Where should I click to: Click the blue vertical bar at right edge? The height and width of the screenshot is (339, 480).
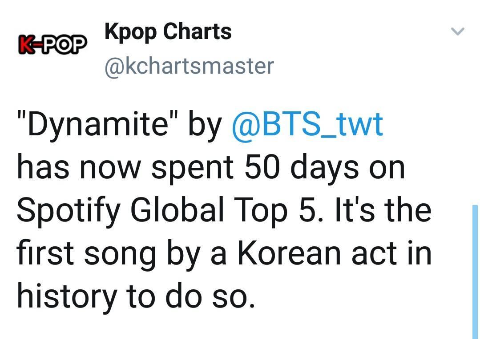tap(475, 272)
